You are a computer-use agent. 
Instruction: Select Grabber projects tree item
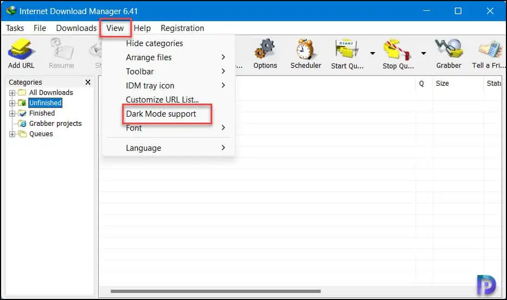pyautogui.click(x=55, y=124)
